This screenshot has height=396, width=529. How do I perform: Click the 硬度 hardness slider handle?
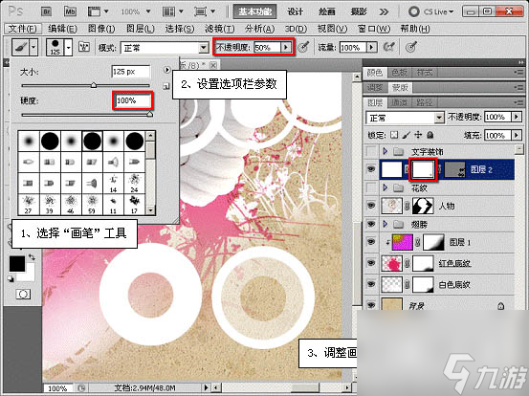click(x=150, y=115)
